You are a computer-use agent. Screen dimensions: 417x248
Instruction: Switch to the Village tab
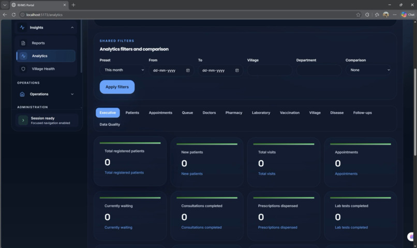pyautogui.click(x=315, y=113)
